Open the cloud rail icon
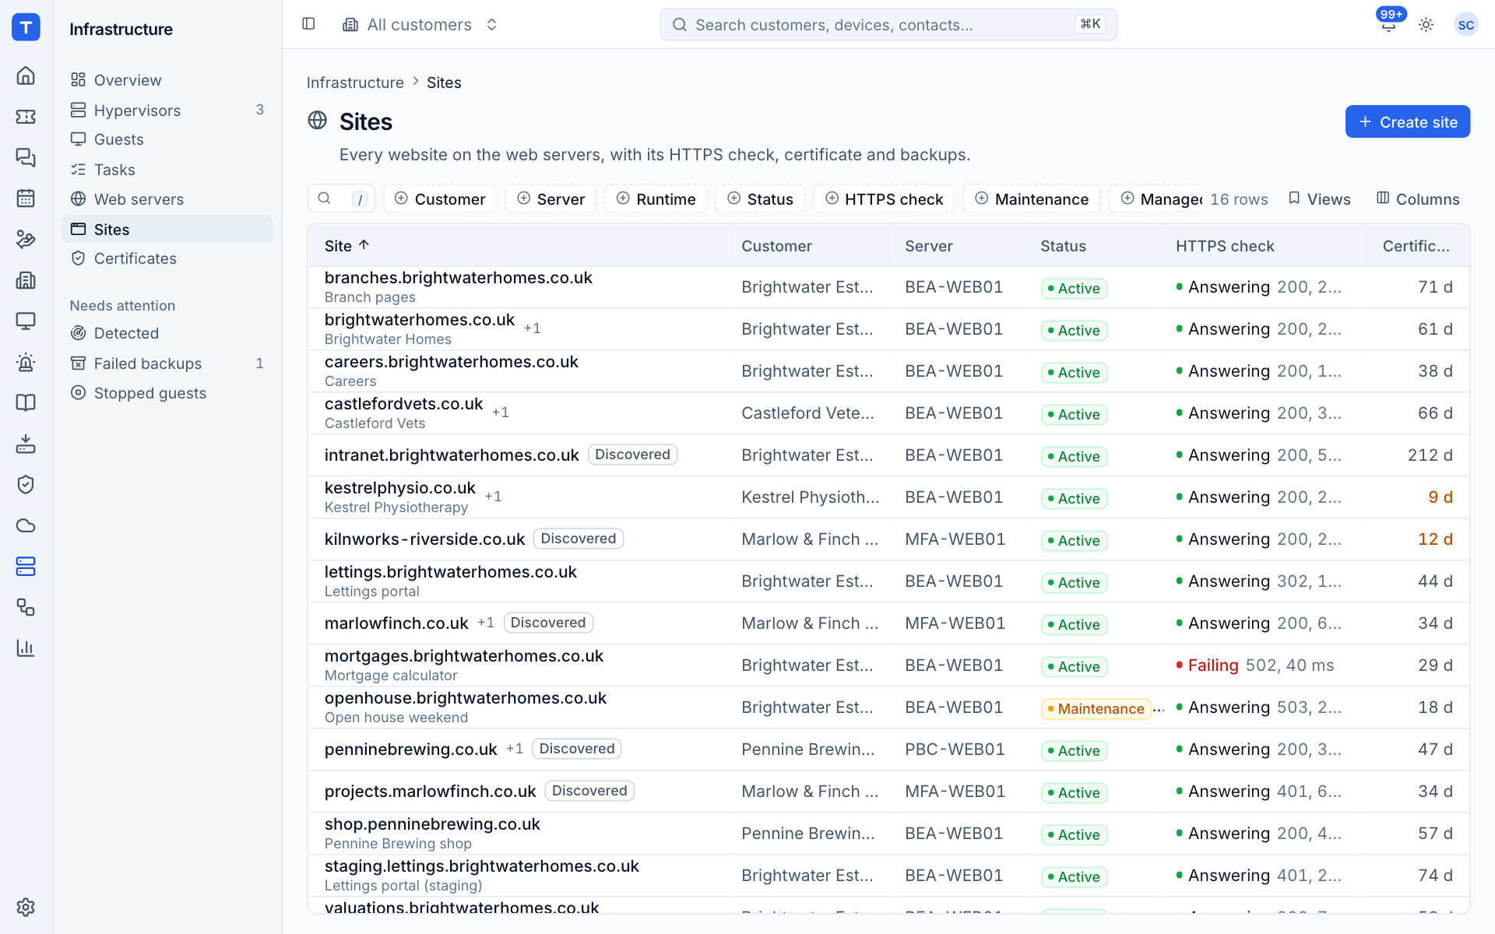1495x934 pixels. [x=26, y=525]
